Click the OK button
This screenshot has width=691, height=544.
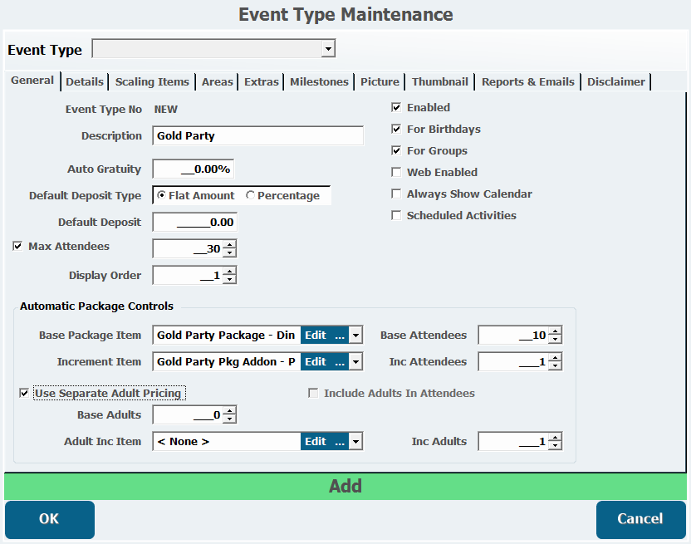pyautogui.click(x=50, y=519)
